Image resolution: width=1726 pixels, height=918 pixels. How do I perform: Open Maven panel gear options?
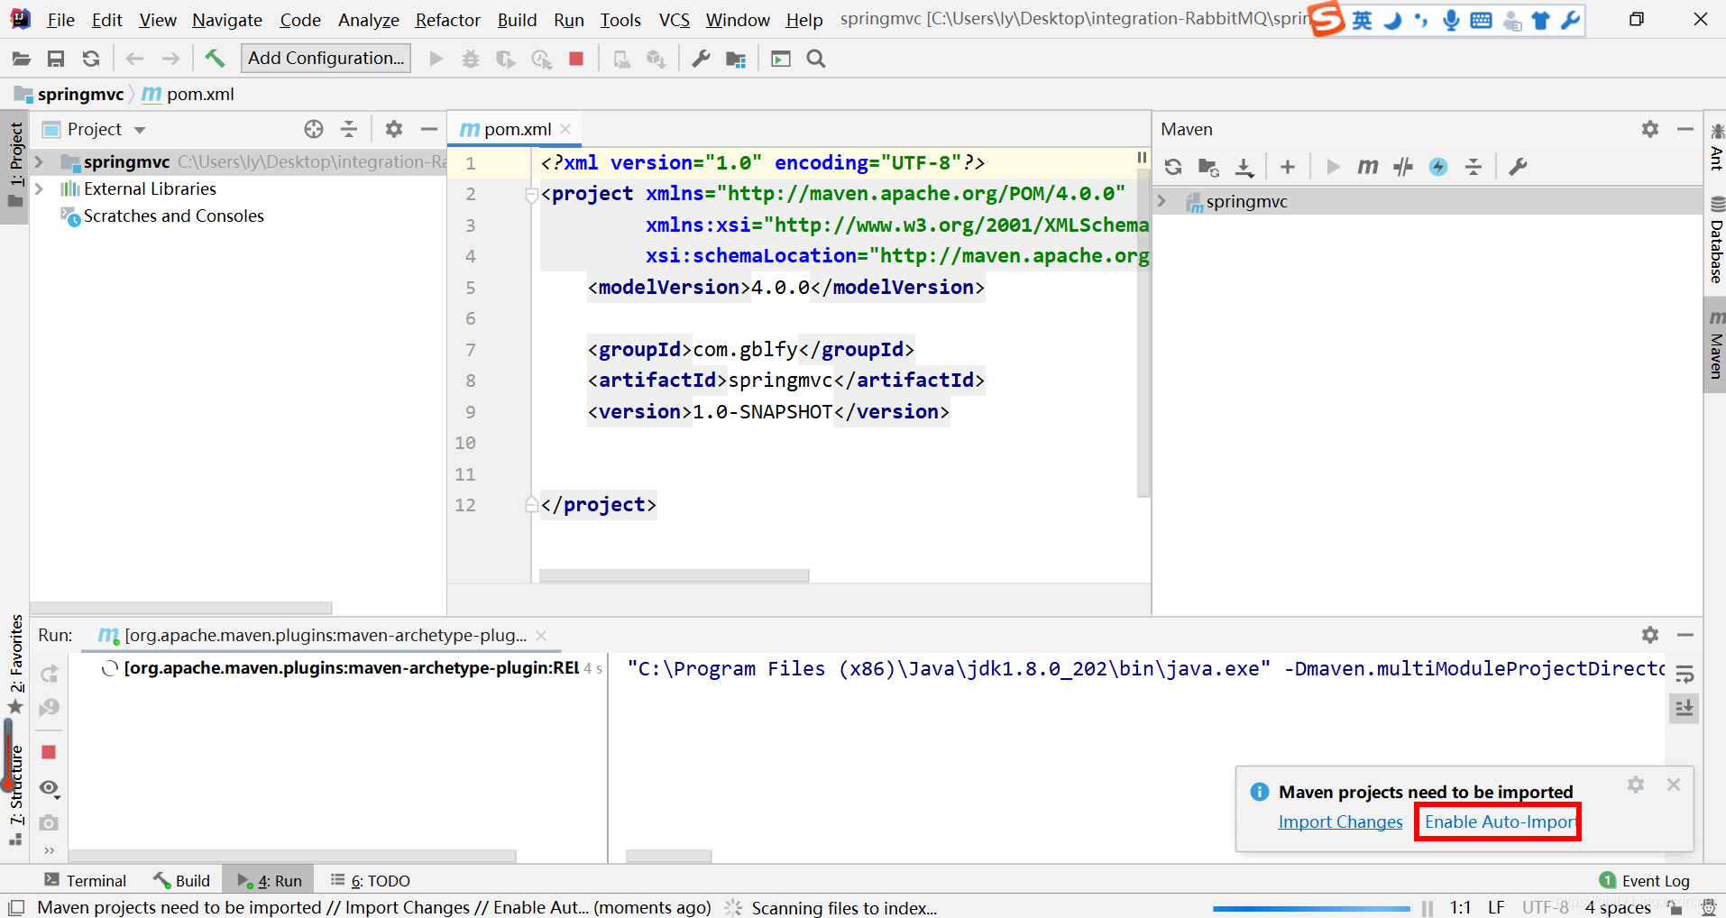1650,129
